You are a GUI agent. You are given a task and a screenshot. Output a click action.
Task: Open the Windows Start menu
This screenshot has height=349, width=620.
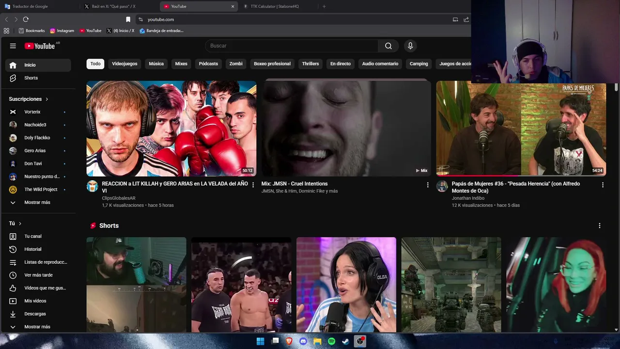(260, 341)
